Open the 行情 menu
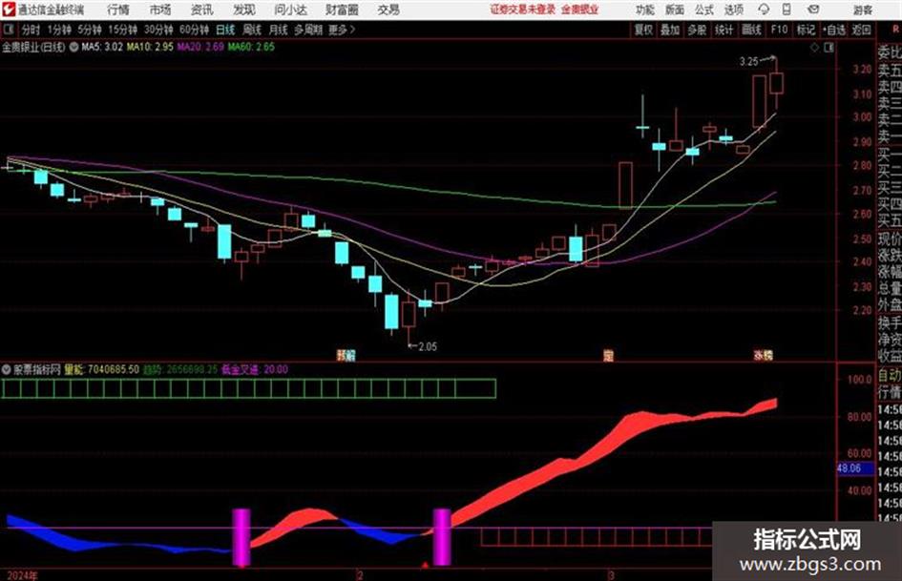This screenshot has height=581, width=902. [118, 10]
